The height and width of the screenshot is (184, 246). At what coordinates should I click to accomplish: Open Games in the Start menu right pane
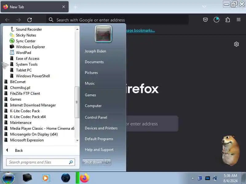pyautogui.click(x=90, y=95)
